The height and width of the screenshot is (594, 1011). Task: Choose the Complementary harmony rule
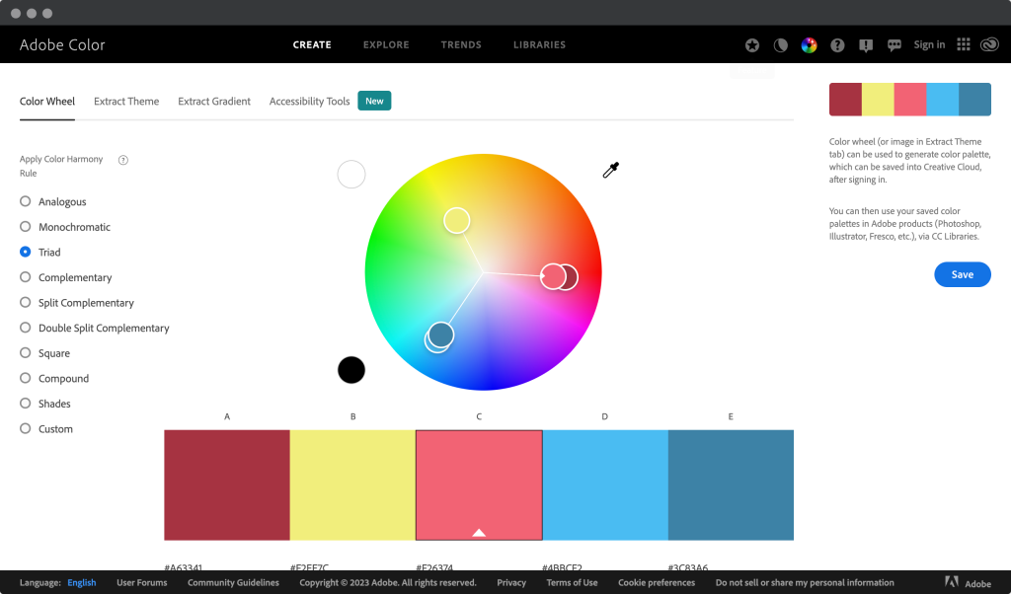click(x=26, y=277)
